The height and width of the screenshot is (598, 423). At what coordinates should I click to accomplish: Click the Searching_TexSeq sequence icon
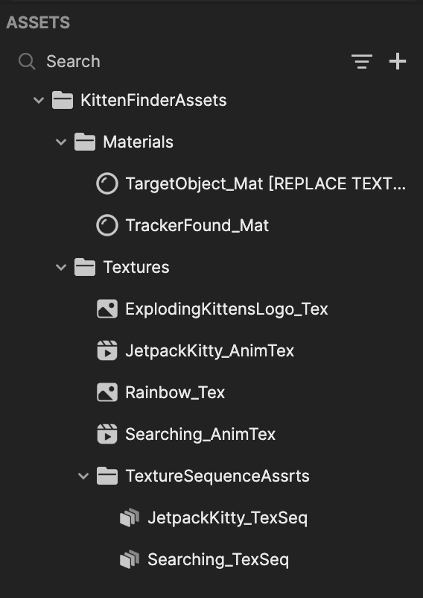tap(130, 559)
